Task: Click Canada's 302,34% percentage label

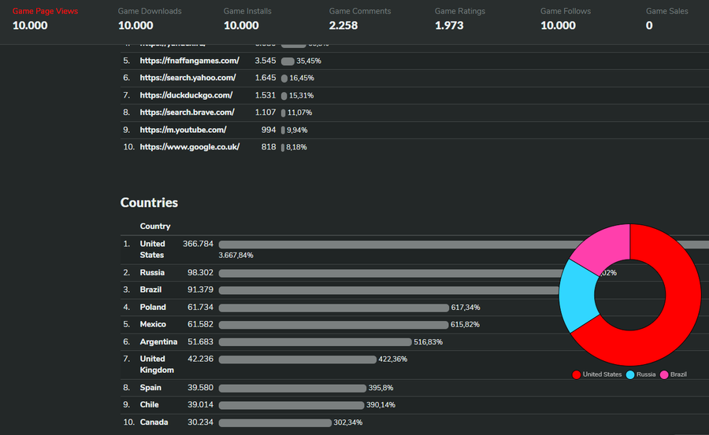Action: (x=347, y=422)
